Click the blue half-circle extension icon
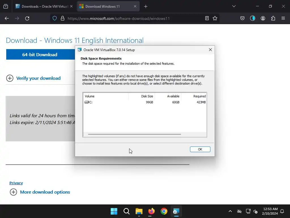The image size is (290, 218). [x=253, y=18]
